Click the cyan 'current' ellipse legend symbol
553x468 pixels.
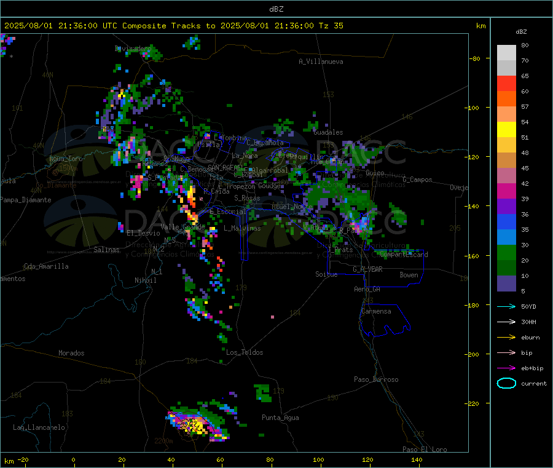[x=506, y=383]
